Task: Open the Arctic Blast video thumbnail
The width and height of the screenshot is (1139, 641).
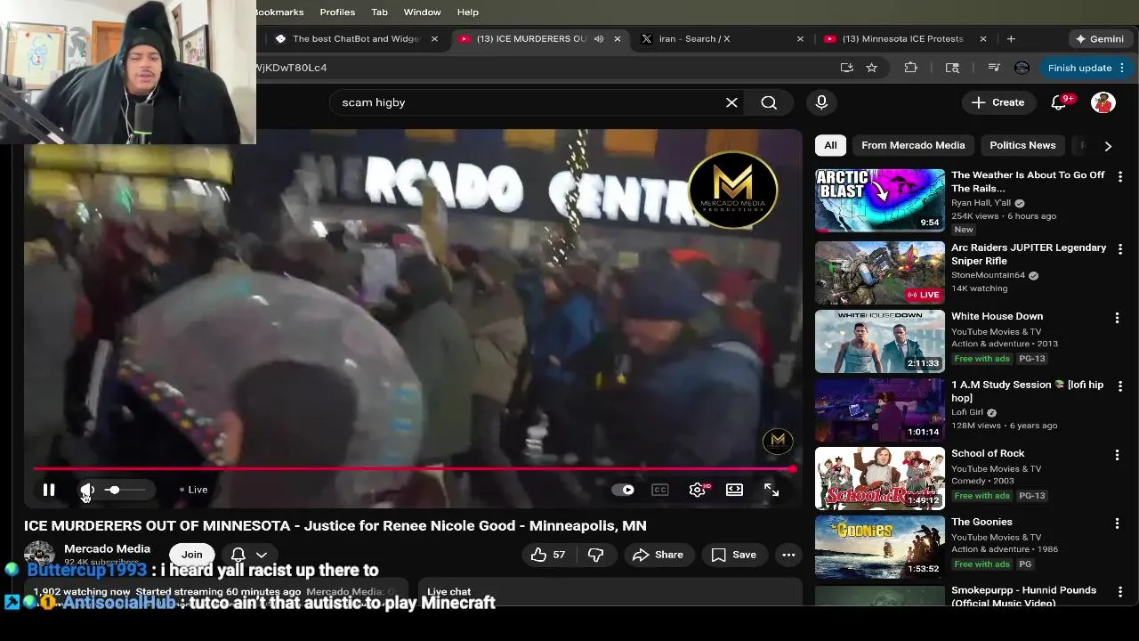Action: click(880, 200)
